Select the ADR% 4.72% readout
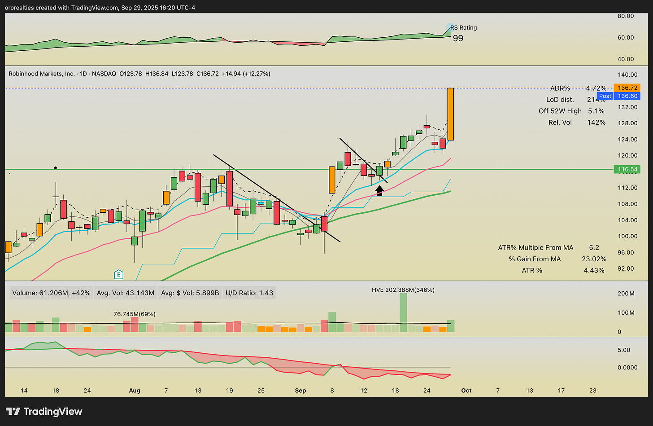Viewport: 653px width, 426px height. point(578,88)
